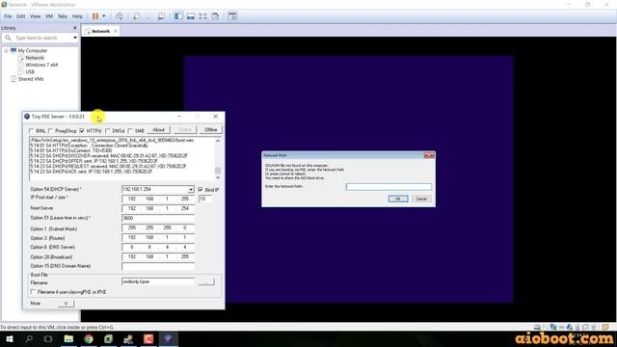Click the taskbar search icon
Image resolution: width=617 pixels, height=347 pixels.
pos(29,338)
